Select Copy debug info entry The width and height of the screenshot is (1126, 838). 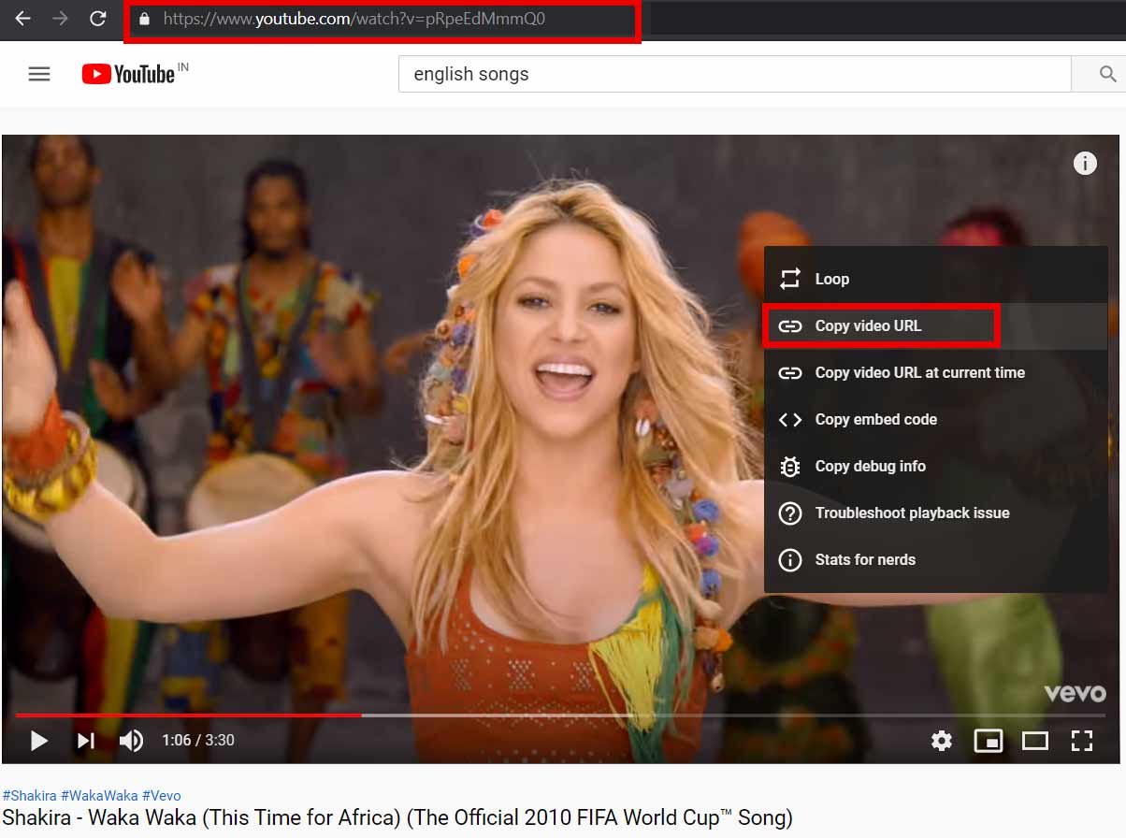[x=935, y=466]
